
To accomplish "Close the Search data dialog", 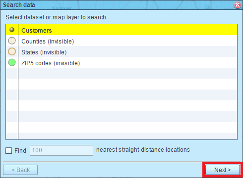I will (x=238, y=5).
